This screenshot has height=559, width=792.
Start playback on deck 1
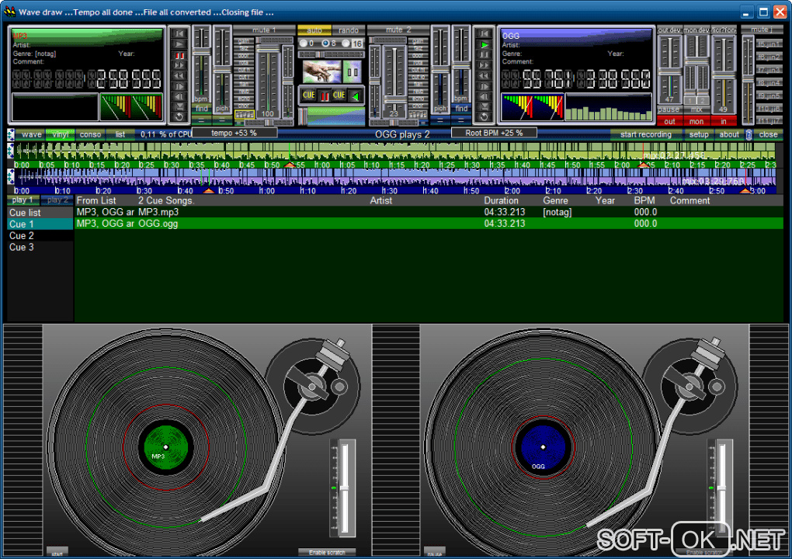[x=179, y=44]
